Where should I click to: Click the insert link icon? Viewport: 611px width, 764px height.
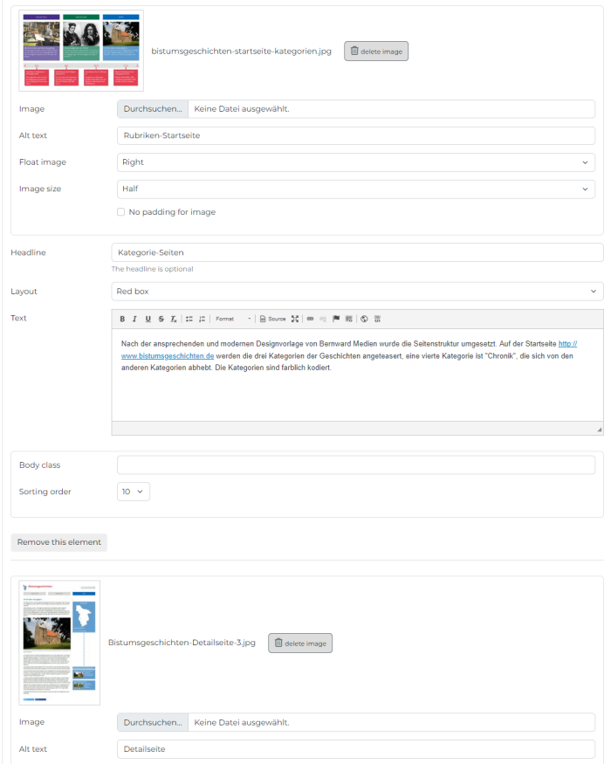(310, 319)
